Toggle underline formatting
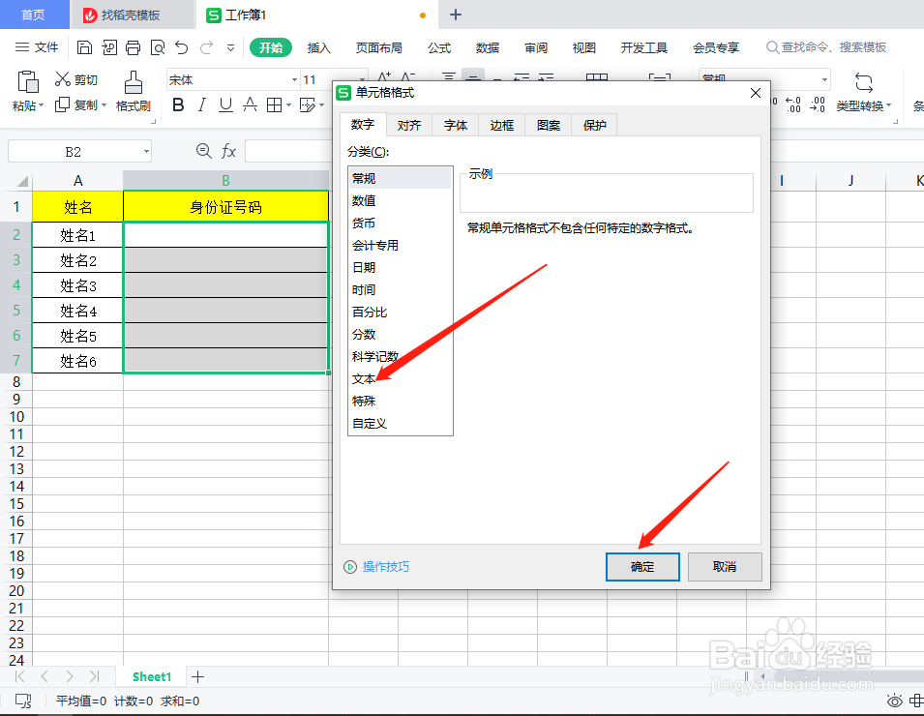 224,104
